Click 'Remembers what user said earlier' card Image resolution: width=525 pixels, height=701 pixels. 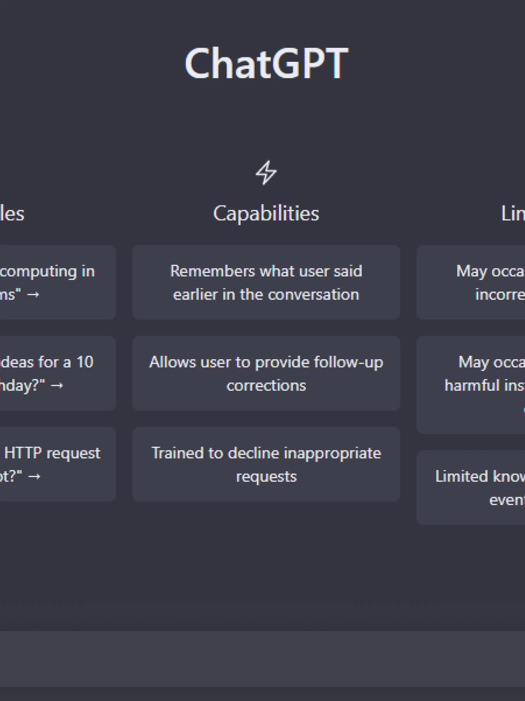click(x=266, y=282)
